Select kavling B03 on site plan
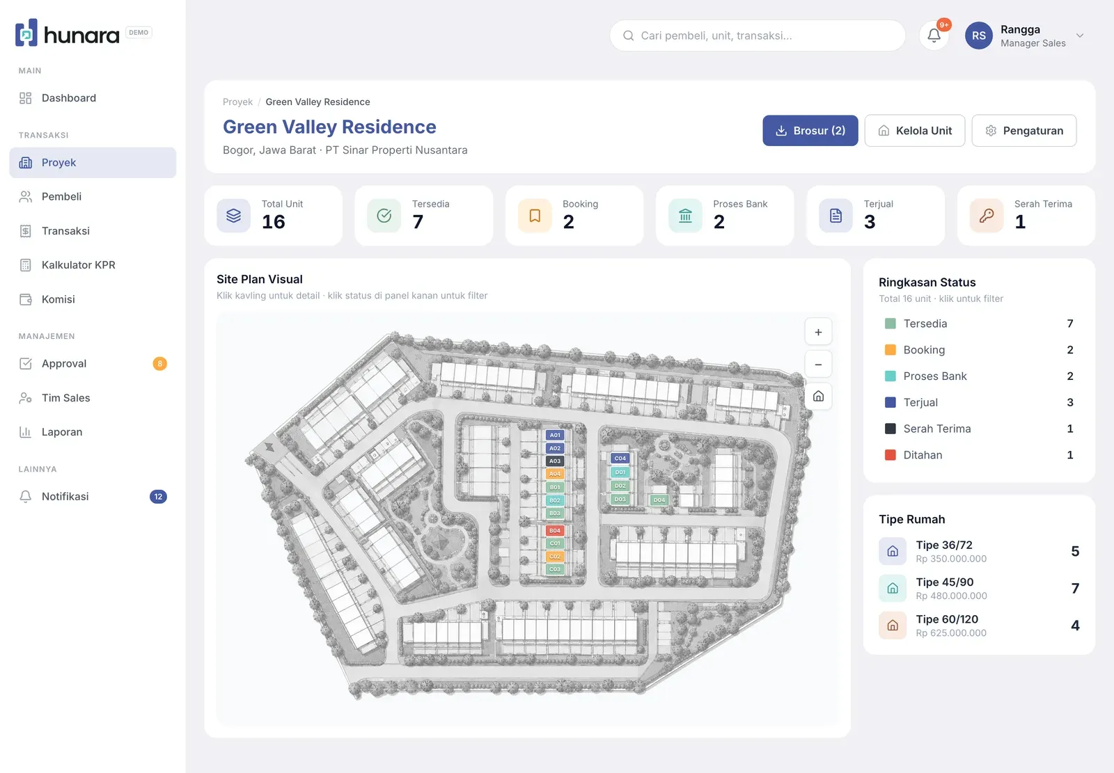Screen dimensions: 1114x773 coord(555,513)
